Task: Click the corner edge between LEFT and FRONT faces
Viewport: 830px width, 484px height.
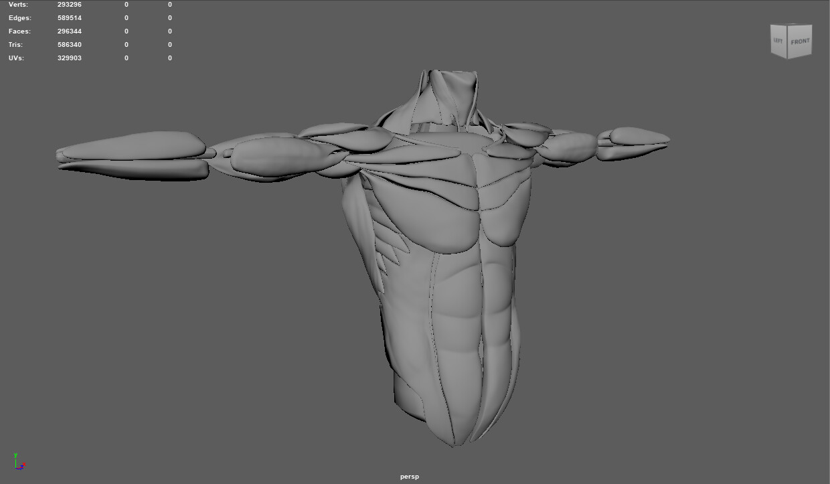Action: (x=788, y=42)
